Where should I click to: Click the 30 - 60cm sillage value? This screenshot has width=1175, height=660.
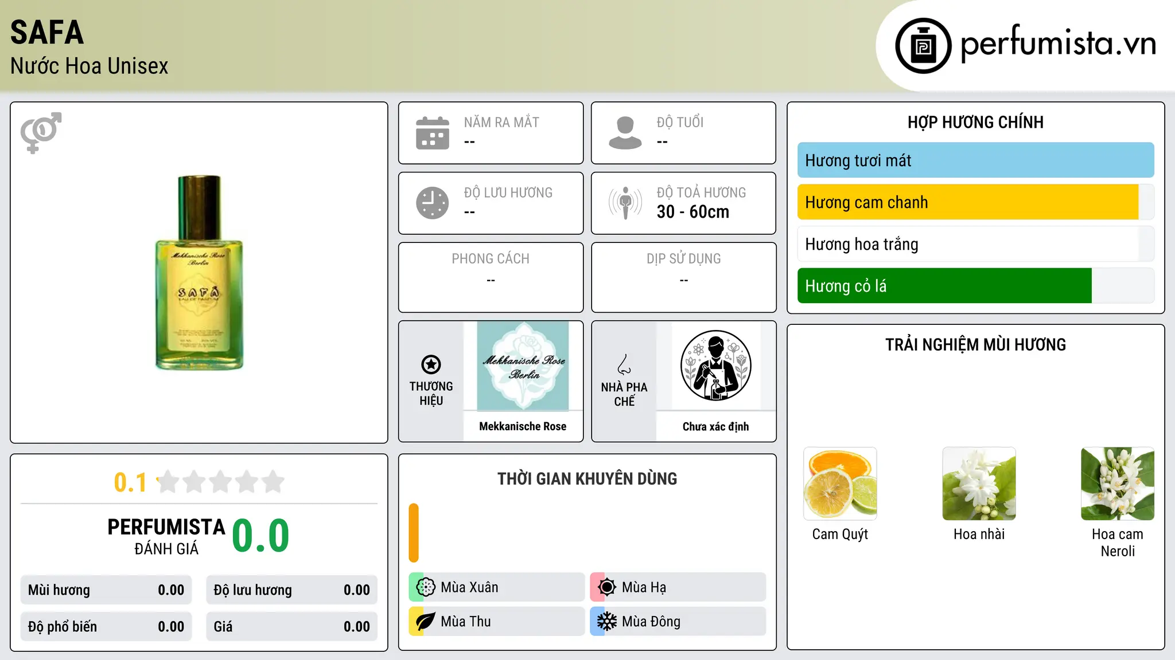pos(693,212)
